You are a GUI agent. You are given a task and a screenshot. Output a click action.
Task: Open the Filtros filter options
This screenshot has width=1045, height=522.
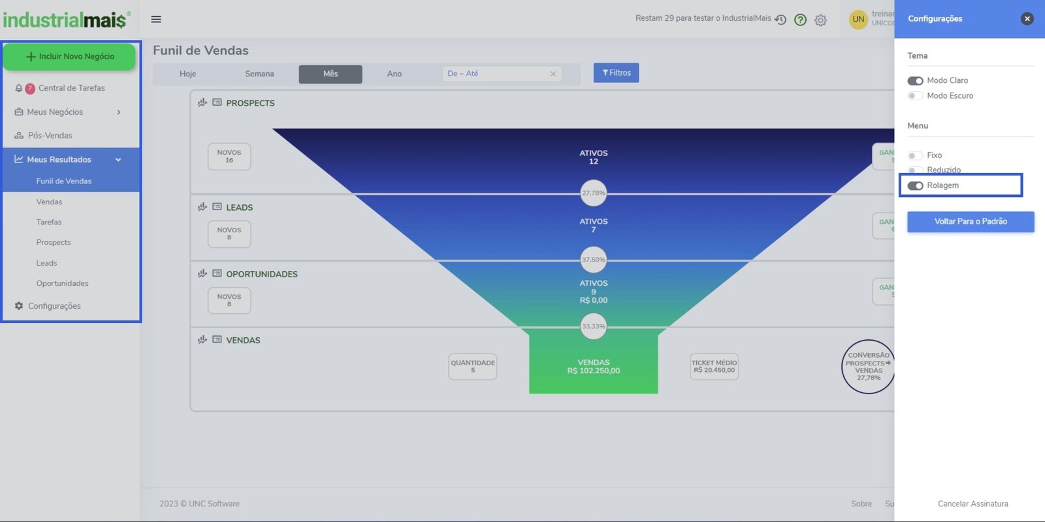[616, 73]
